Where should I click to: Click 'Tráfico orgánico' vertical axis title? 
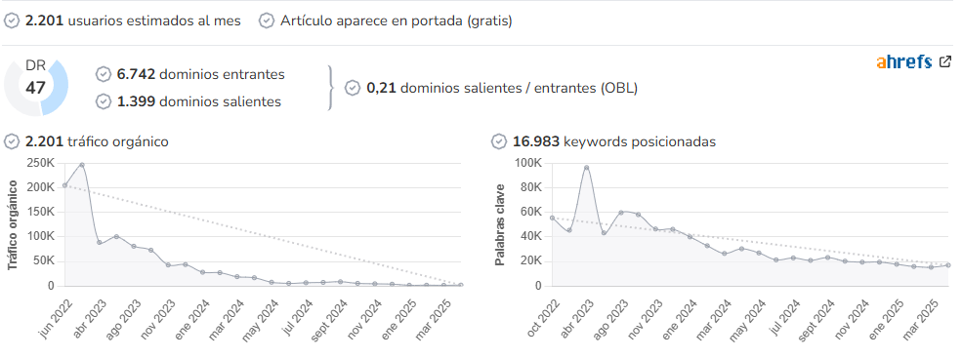[x=12, y=224]
